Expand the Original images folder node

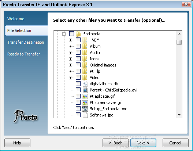coord(70,65)
